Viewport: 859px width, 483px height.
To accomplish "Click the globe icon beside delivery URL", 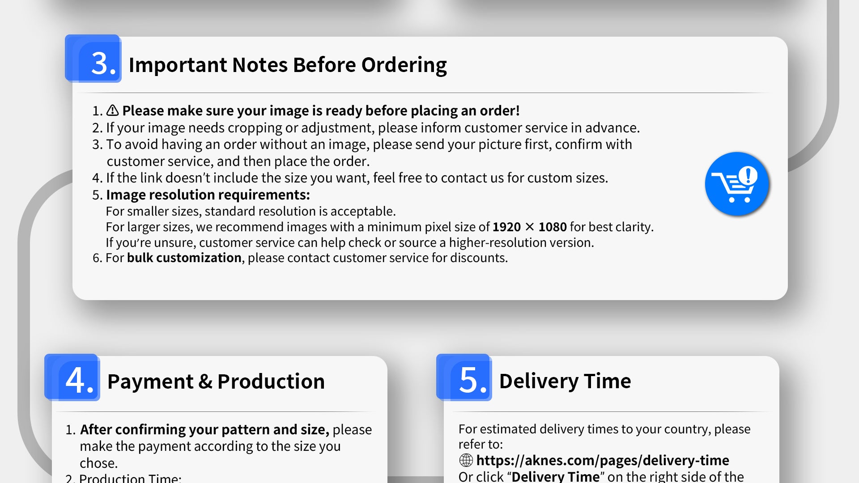I will (x=466, y=460).
